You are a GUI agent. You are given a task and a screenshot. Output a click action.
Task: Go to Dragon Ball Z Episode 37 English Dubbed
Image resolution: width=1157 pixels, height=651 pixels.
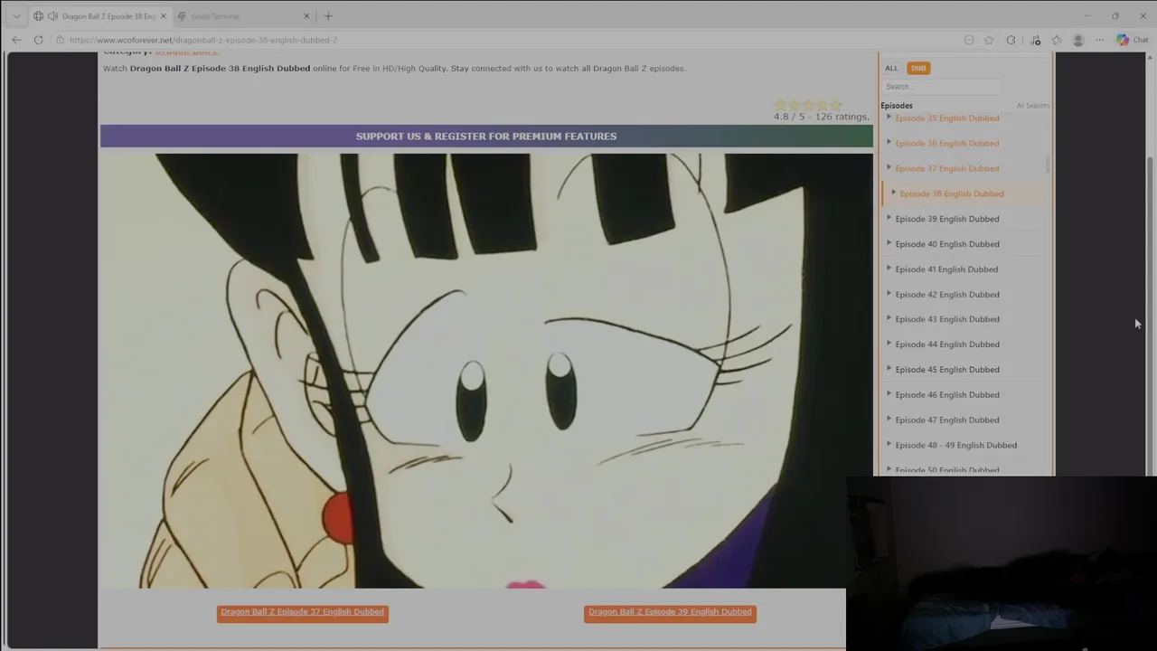click(x=303, y=613)
